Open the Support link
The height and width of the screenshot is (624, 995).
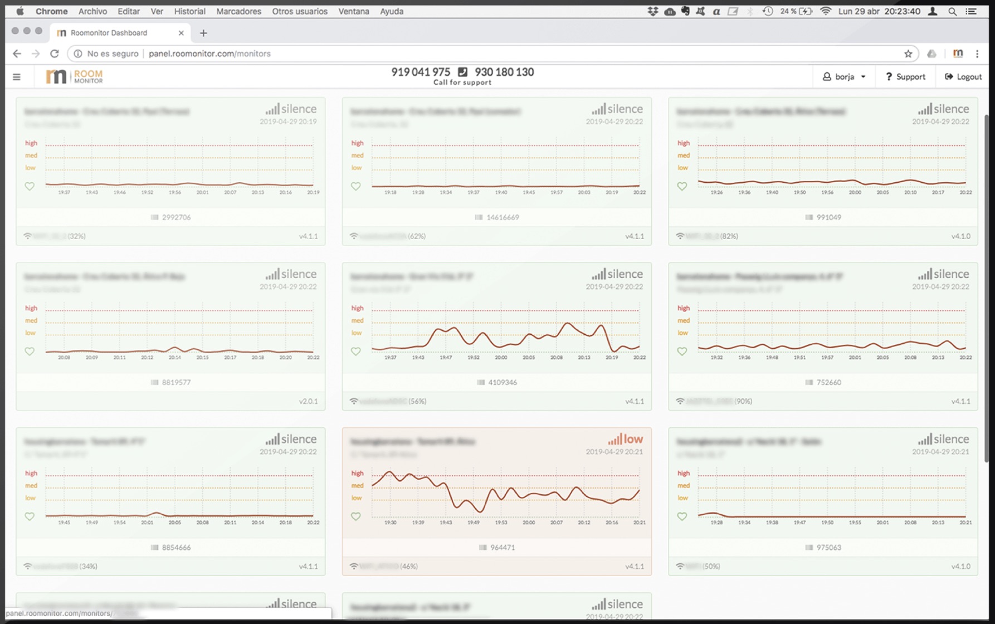coord(905,77)
